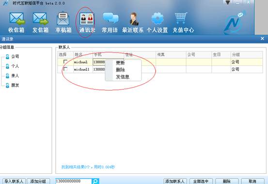Screen dimensions: 268x184
Task: Click the search field containing 13000000000
Action: [x=74, y=181]
